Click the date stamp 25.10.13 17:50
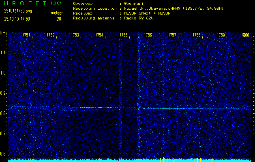Image resolution: width=255 pixels, height=162 pixels. click(17, 19)
